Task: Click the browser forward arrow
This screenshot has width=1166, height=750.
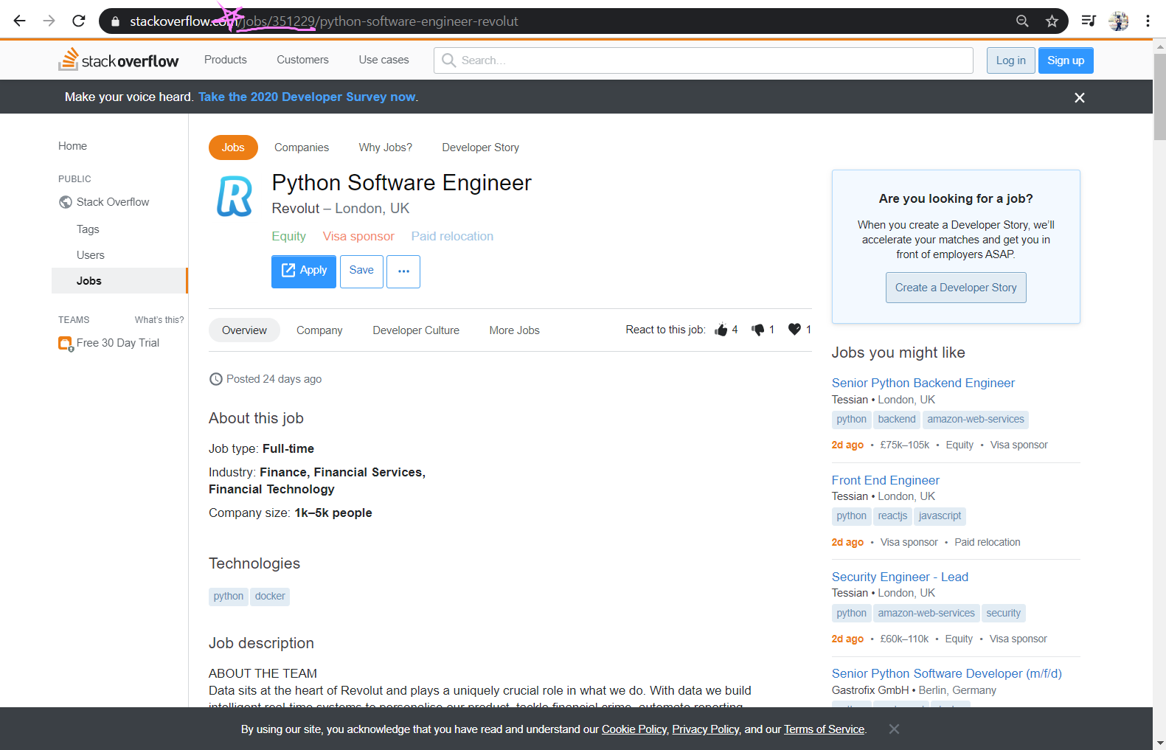Action: tap(49, 21)
